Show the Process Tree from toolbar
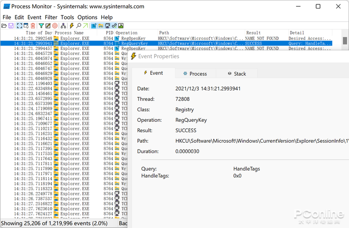 (63, 25)
